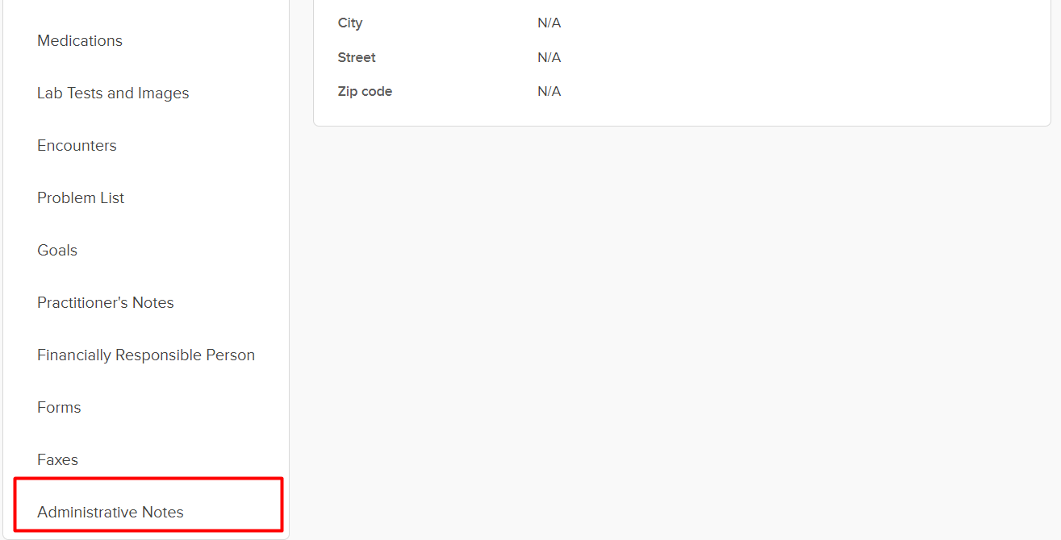Screen dimensions: 1061x540
Task: Open the highlighted Administrative Notes item
Action: [111, 513]
